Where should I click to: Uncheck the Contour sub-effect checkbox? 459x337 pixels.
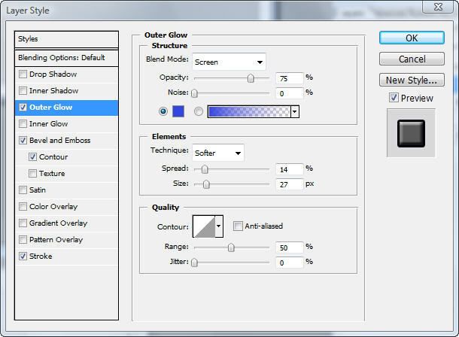click(x=33, y=157)
